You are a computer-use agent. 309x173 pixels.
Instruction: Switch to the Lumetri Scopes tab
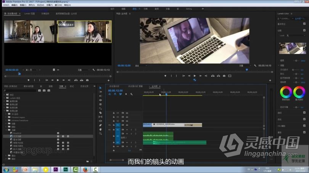tap(29, 14)
